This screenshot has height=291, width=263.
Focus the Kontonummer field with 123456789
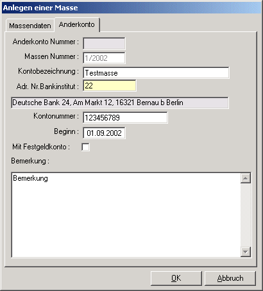(125, 117)
